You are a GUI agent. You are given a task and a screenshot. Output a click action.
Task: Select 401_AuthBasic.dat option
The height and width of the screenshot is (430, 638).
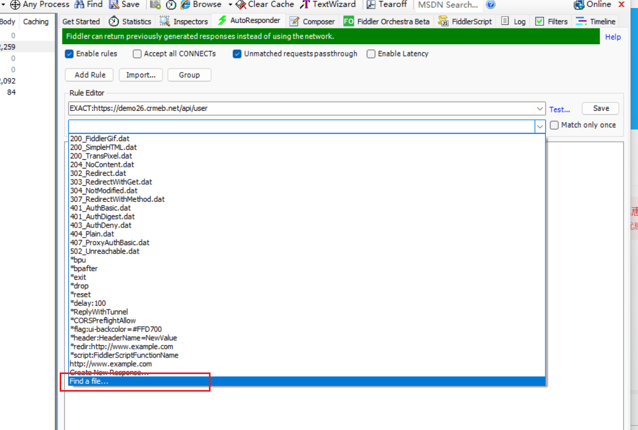click(307, 208)
